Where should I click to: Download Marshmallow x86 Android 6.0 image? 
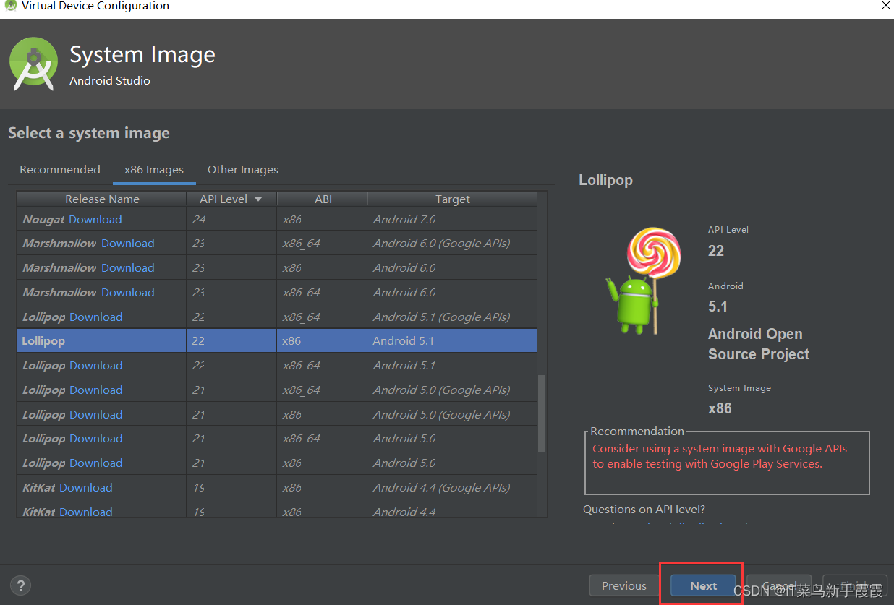[x=127, y=267]
